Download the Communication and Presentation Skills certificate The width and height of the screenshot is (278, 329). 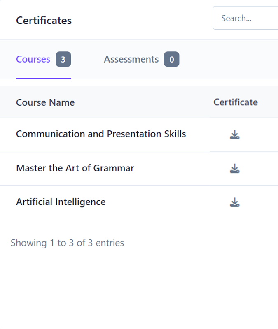pos(235,134)
